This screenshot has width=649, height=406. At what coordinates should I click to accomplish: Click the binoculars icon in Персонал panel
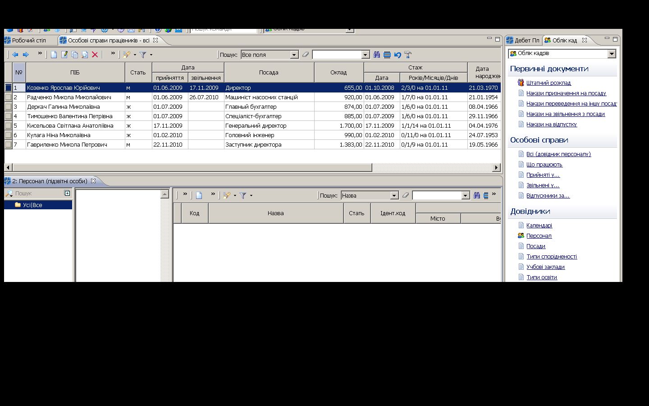pyautogui.click(x=477, y=195)
